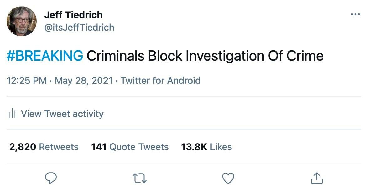Click the May 28, 2021 date
Viewport: 369px width, 192px height.
pyautogui.click(x=83, y=81)
